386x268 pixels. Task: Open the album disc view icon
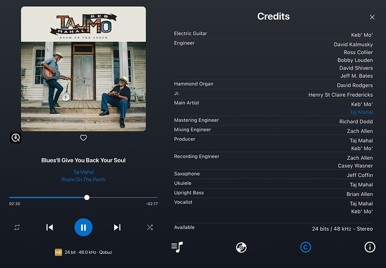241,247
